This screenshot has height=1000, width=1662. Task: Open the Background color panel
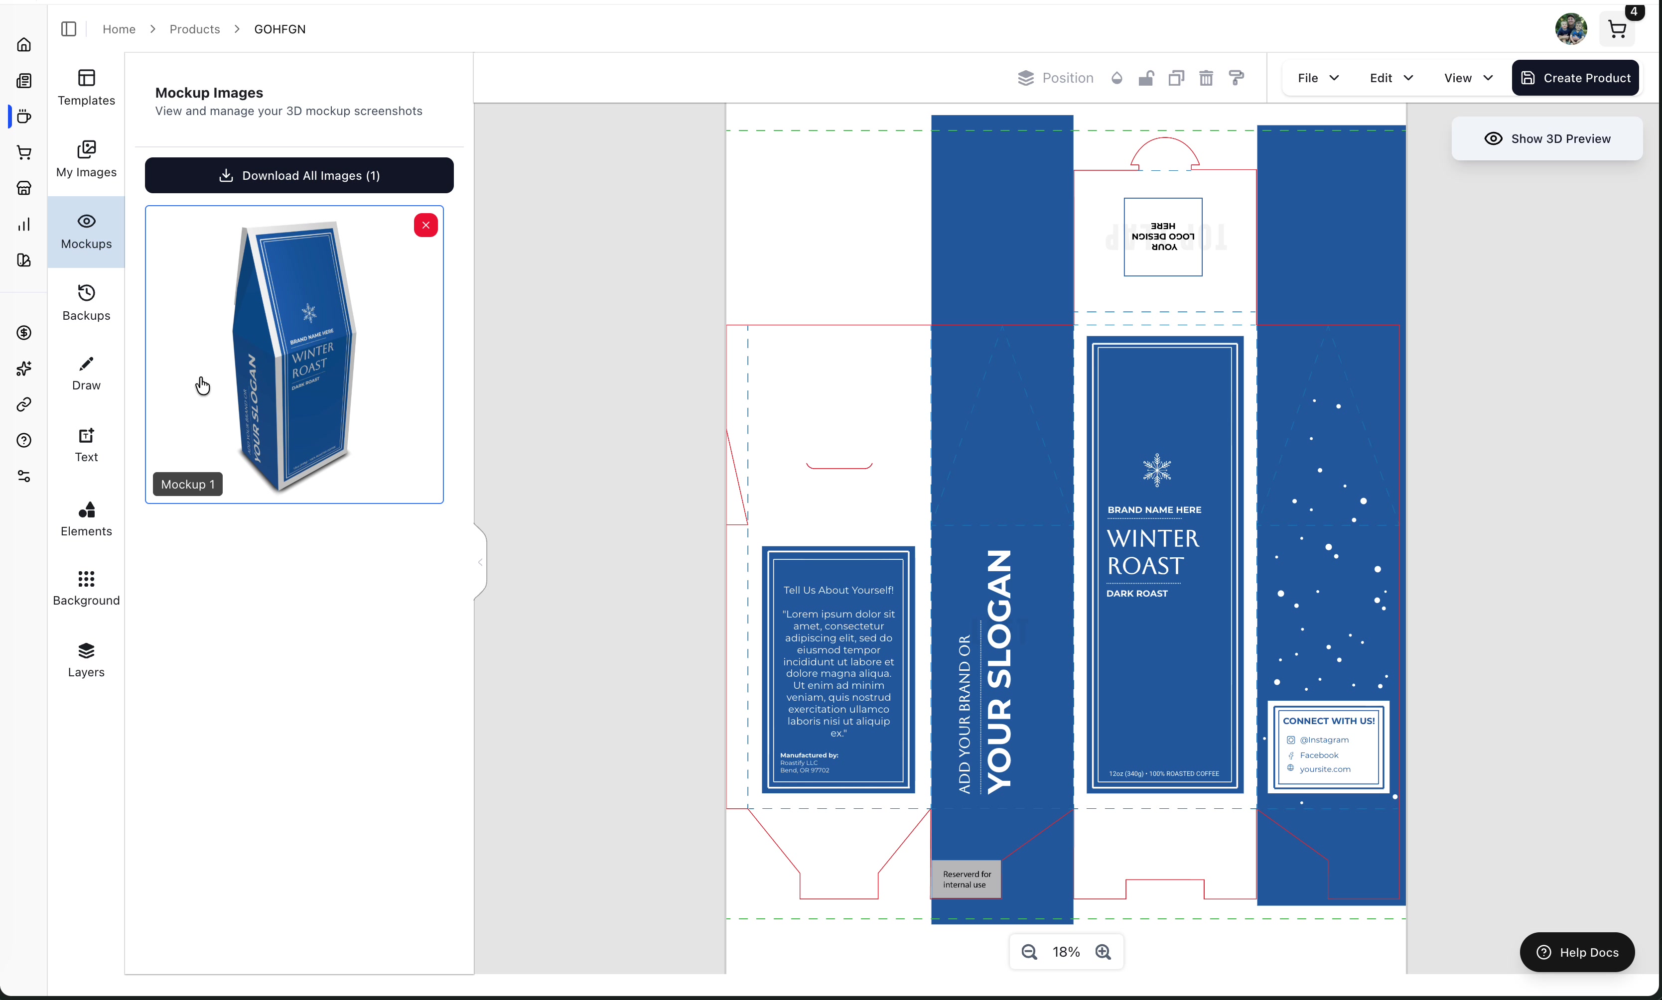(x=86, y=588)
